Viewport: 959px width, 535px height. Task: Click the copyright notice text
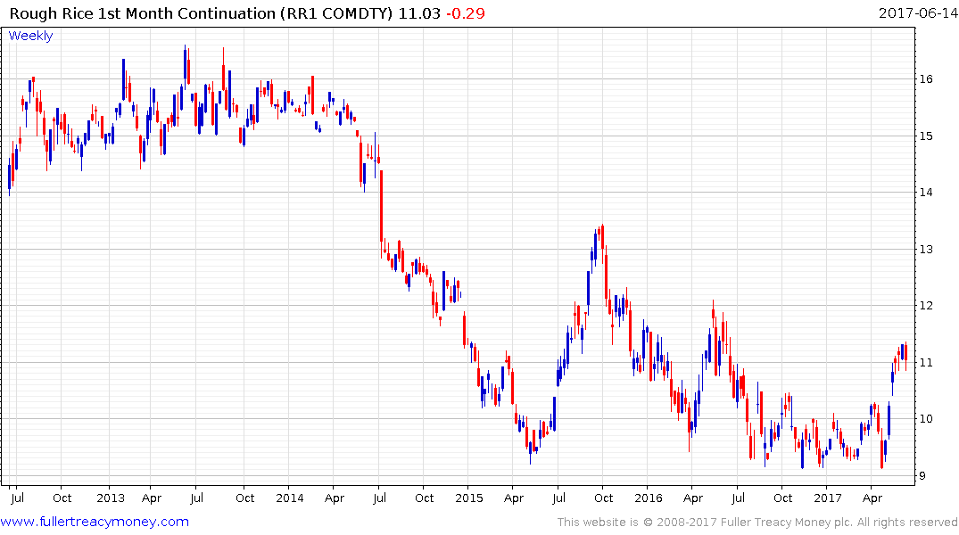click(757, 523)
